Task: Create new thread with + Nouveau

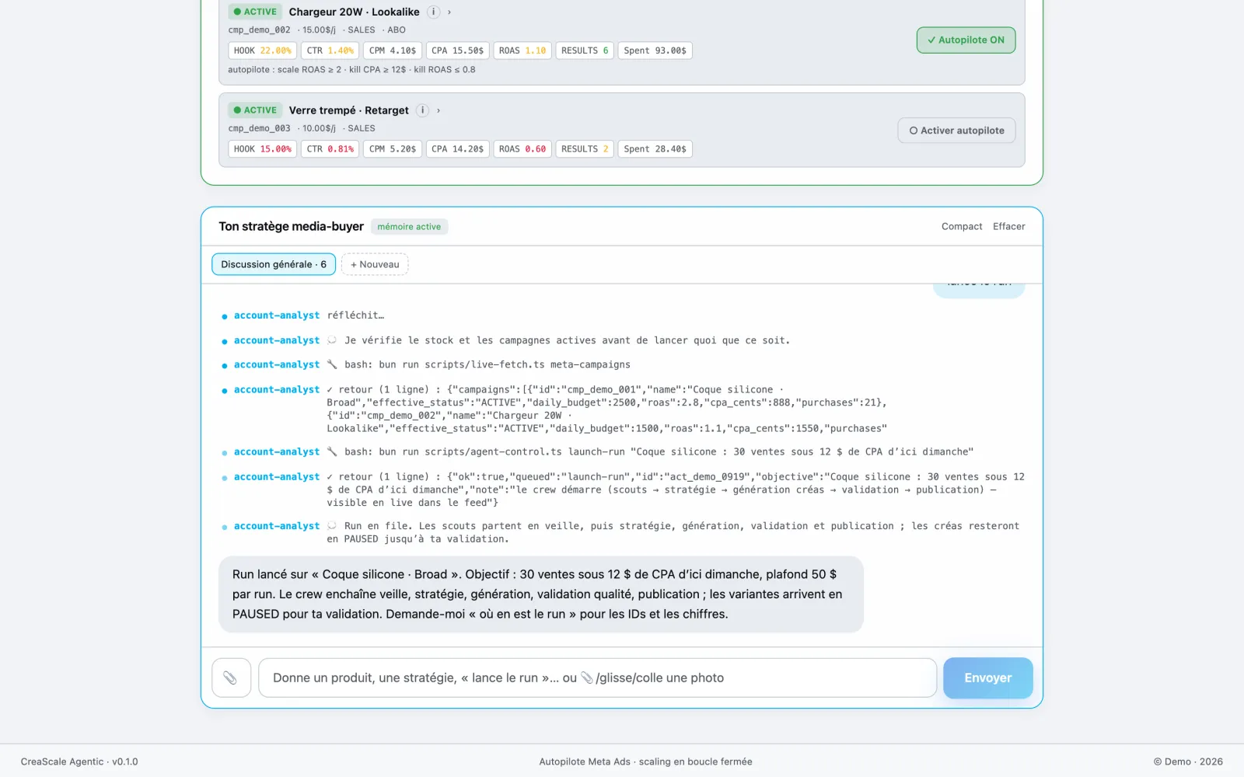Action: (x=375, y=264)
